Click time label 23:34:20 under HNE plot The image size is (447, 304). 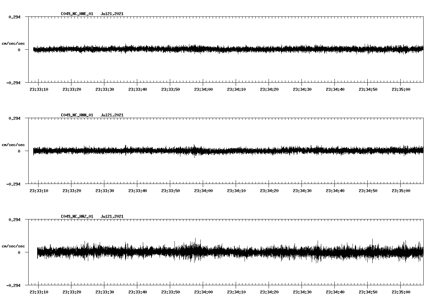pyautogui.click(x=269, y=89)
